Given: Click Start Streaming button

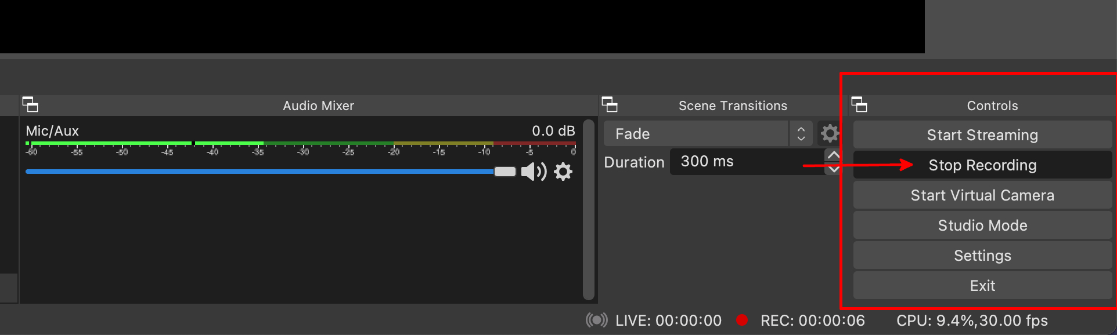Looking at the screenshot, I should tap(982, 135).
